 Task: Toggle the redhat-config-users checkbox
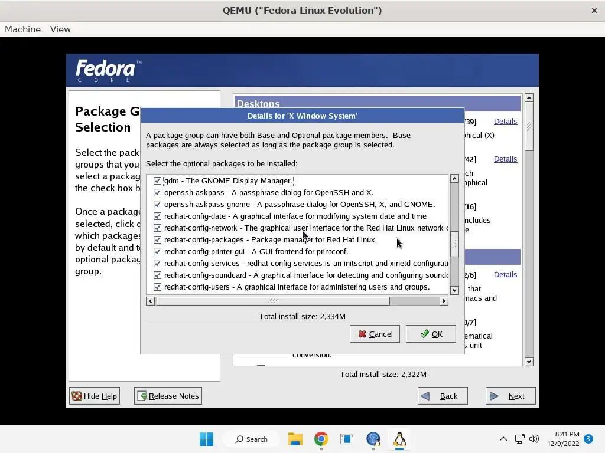click(x=157, y=287)
